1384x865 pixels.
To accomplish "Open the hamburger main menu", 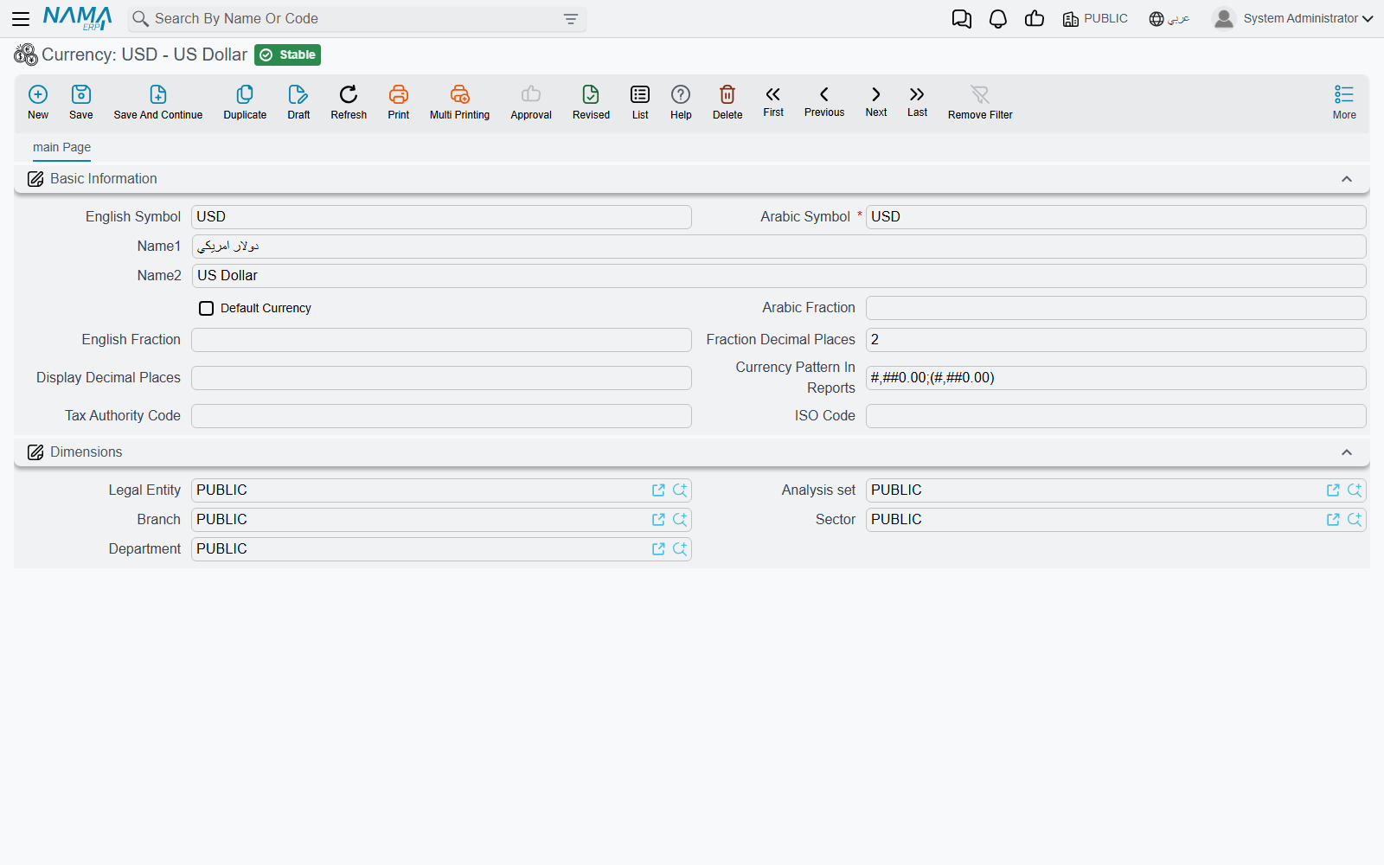I will [x=21, y=19].
